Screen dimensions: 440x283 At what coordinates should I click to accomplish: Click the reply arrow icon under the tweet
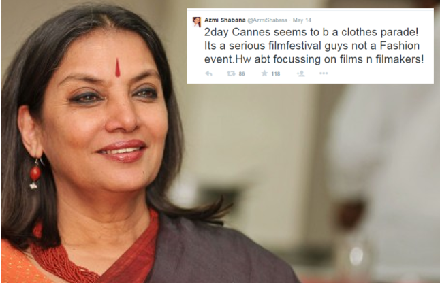click(x=208, y=73)
